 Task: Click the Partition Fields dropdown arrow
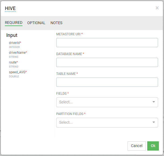[x=154, y=122]
